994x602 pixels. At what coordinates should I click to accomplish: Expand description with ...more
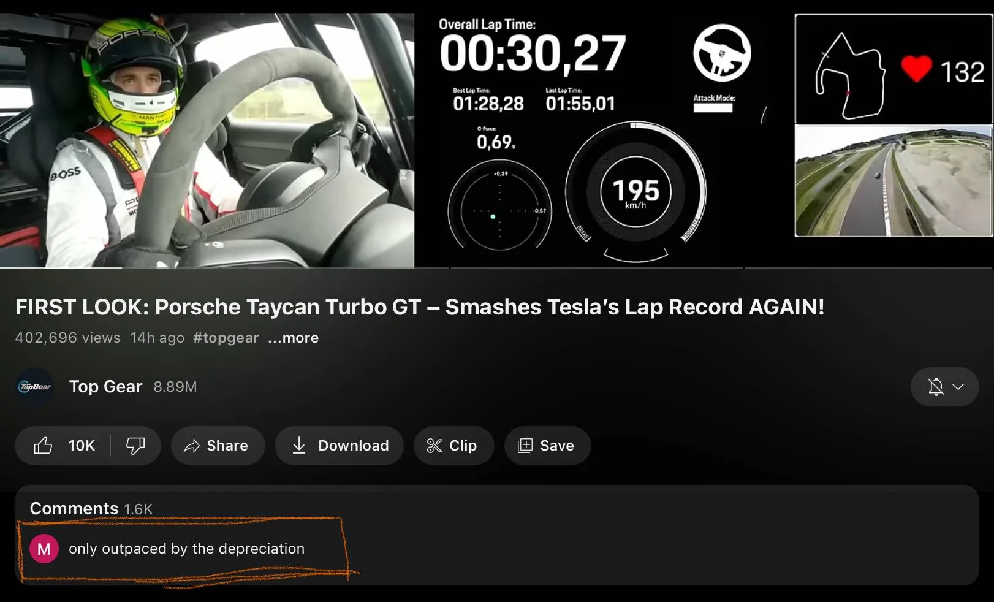tap(294, 338)
